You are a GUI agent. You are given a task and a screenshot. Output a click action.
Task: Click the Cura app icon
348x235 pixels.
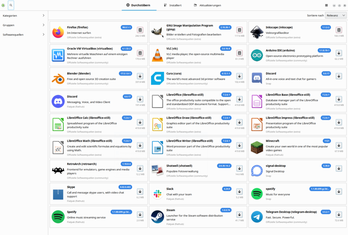tap(157, 79)
